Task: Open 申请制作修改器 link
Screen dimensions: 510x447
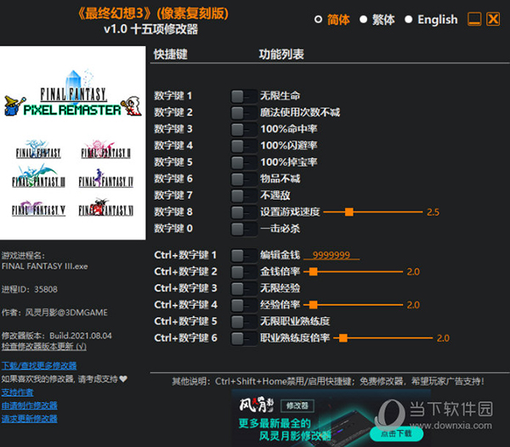Action: pos(29,405)
